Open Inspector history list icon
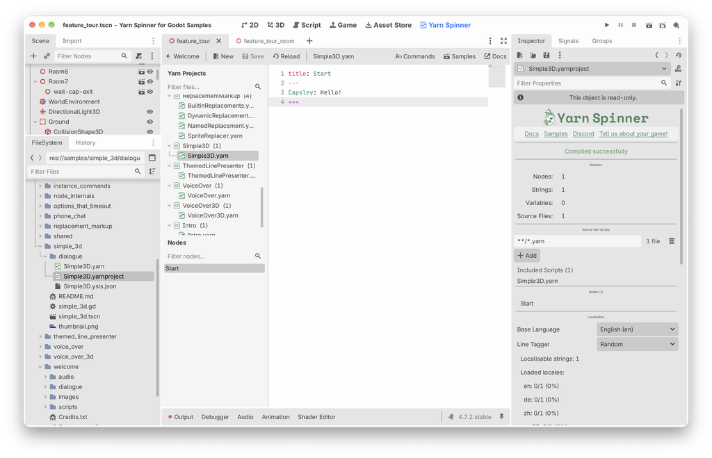Screen dimensions: 712x458 679,55
